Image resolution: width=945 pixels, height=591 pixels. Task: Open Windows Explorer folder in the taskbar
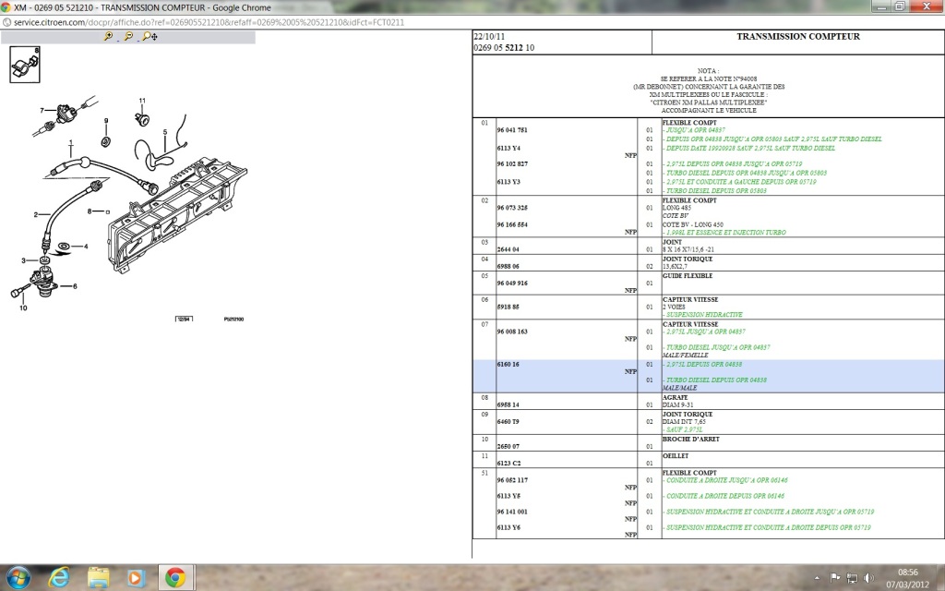point(98,578)
